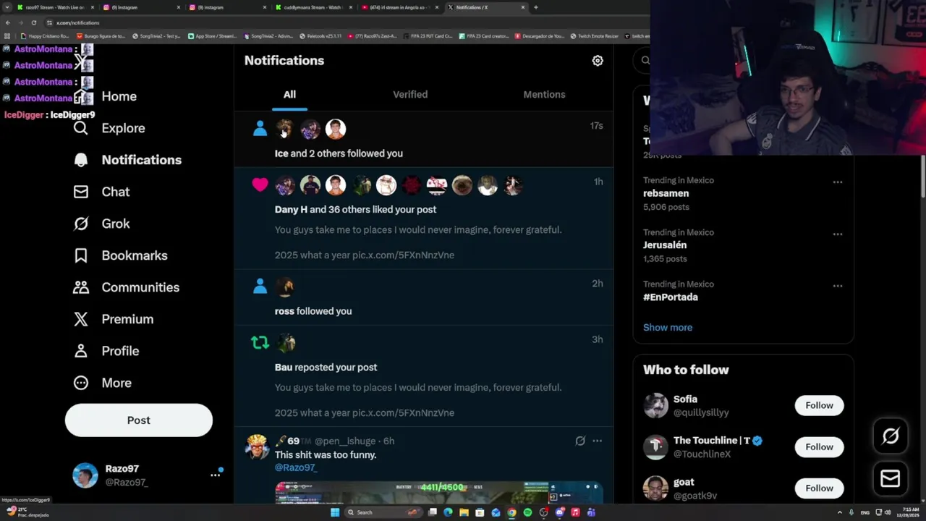Open more options on 69's post
The width and height of the screenshot is (926, 521).
(597, 441)
